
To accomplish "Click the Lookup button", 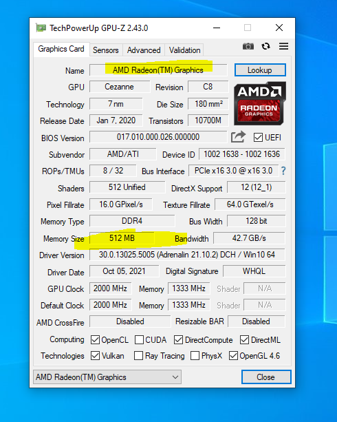I will (260, 70).
